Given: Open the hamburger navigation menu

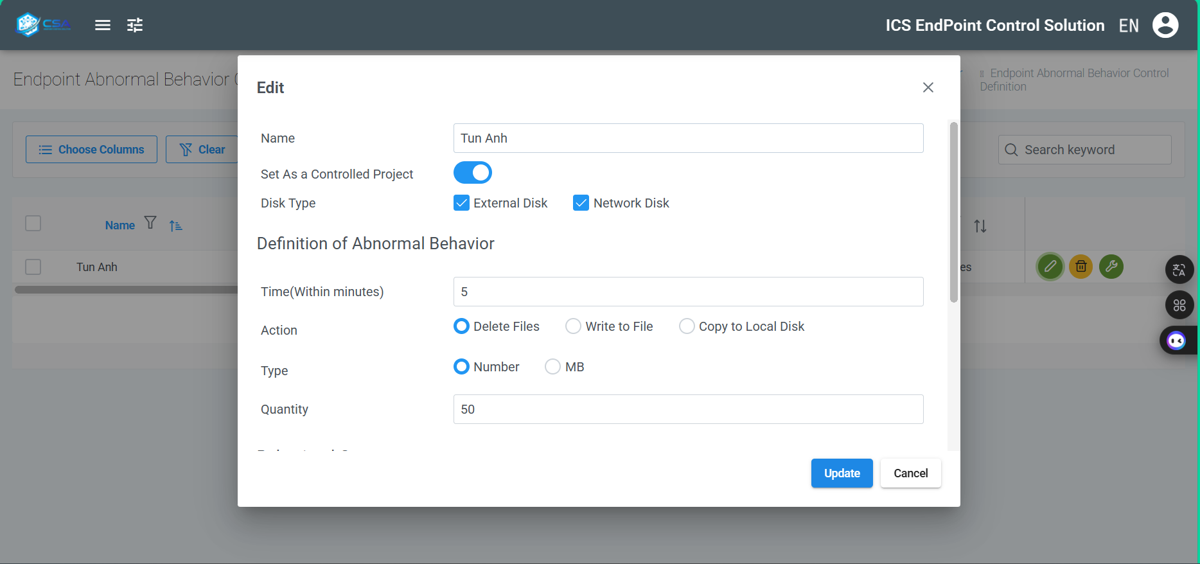Looking at the screenshot, I should pyautogui.click(x=103, y=25).
